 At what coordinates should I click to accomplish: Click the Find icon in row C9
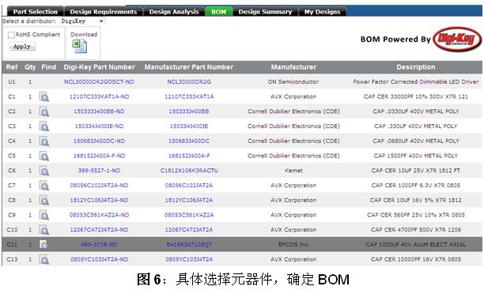point(43,215)
